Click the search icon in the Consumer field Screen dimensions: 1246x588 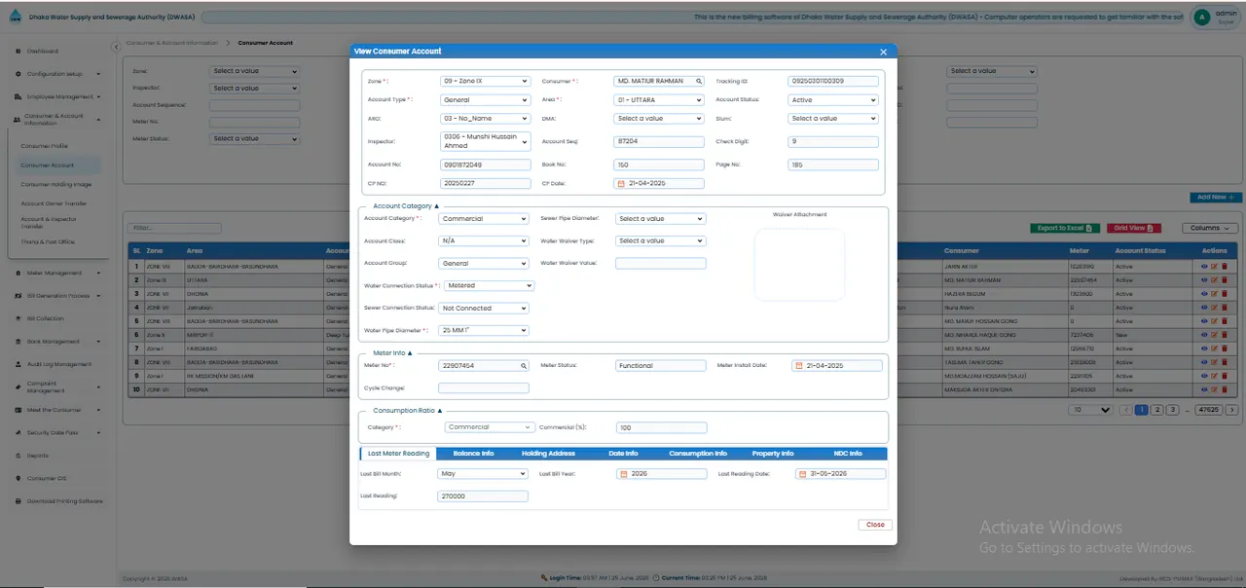698,82
